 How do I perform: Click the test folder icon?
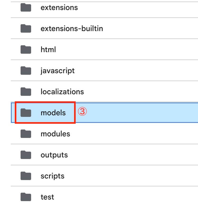point(26,197)
